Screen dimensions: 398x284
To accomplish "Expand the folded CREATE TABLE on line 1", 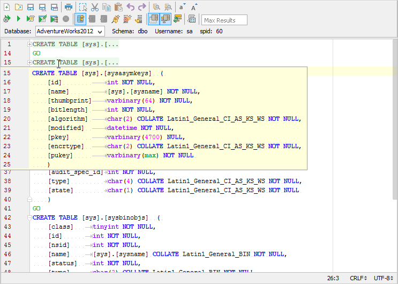I will point(30,44).
